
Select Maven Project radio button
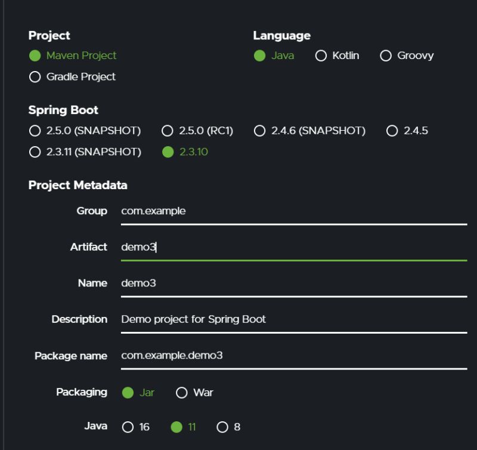35,56
